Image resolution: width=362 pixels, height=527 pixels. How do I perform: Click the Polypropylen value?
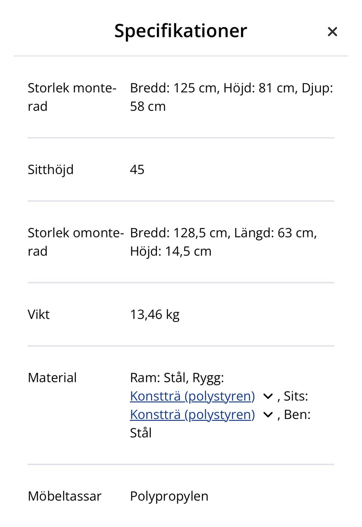point(169,496)
